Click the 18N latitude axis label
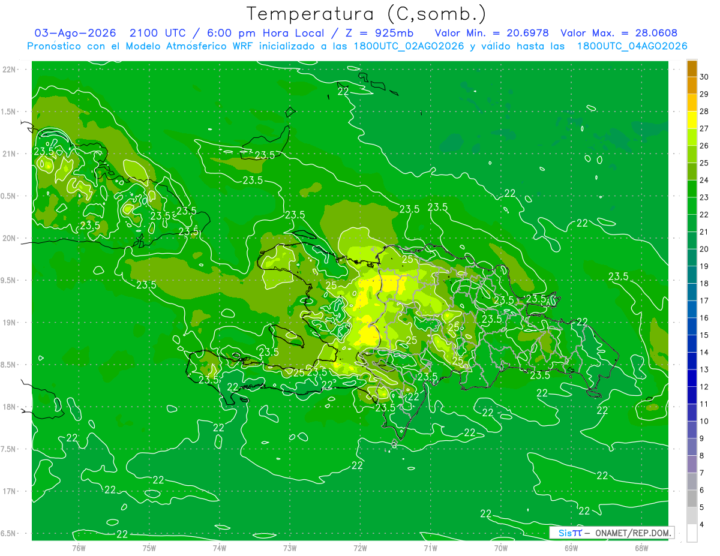 (10, 407)
